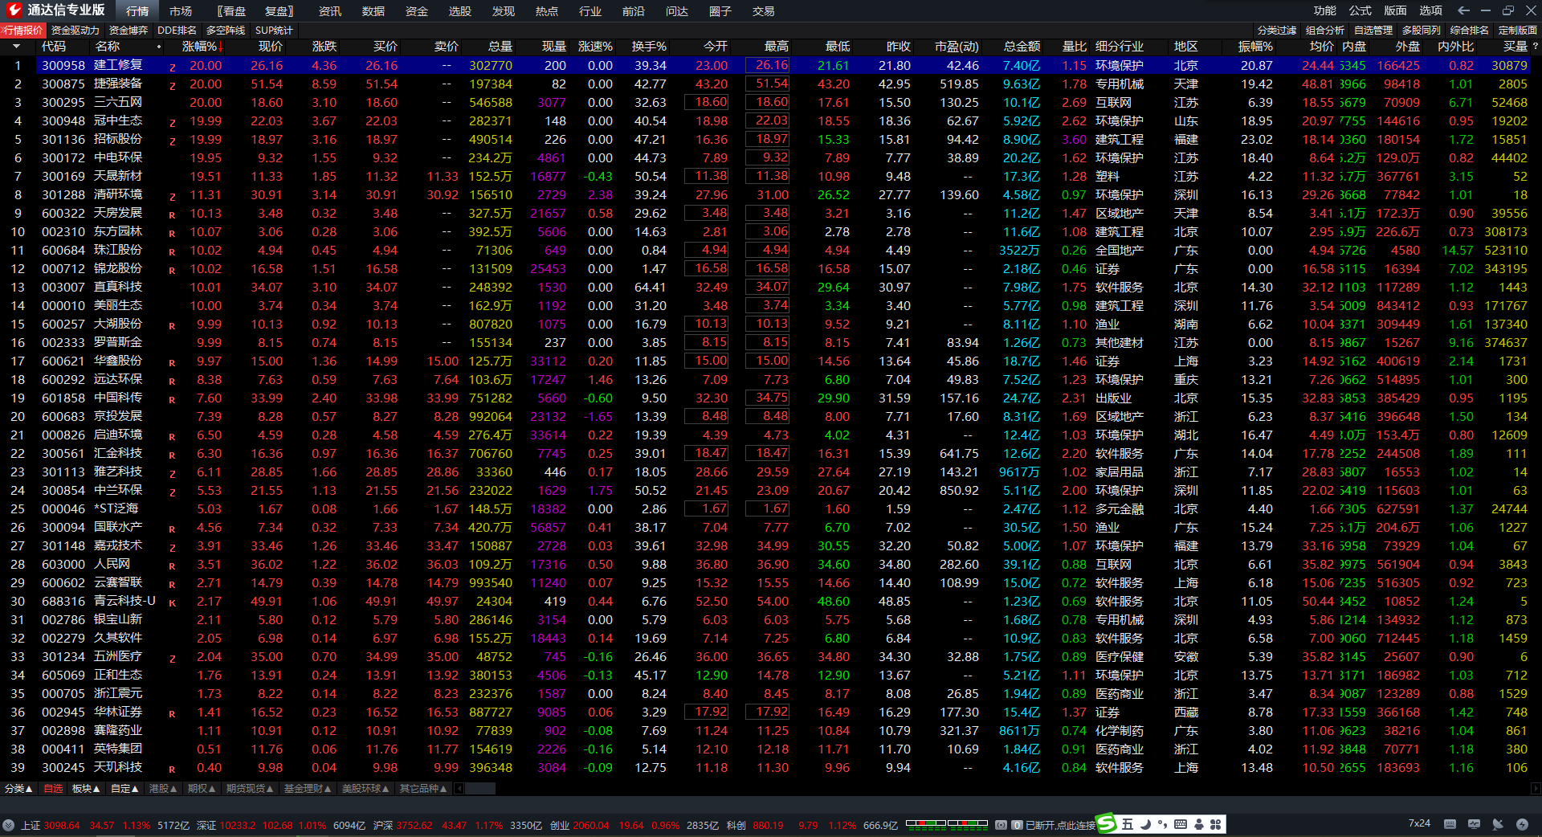Click the 7x24 news label
The height and width of the screenshot is (837, 1542).
[x=1419, y=823]
